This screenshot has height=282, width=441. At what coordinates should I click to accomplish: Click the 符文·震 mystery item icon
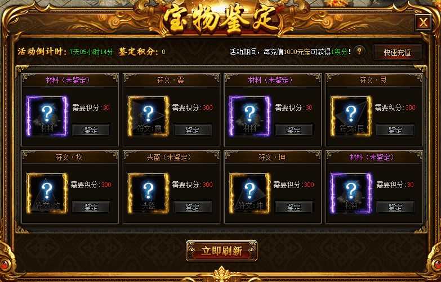coord(148,116)
